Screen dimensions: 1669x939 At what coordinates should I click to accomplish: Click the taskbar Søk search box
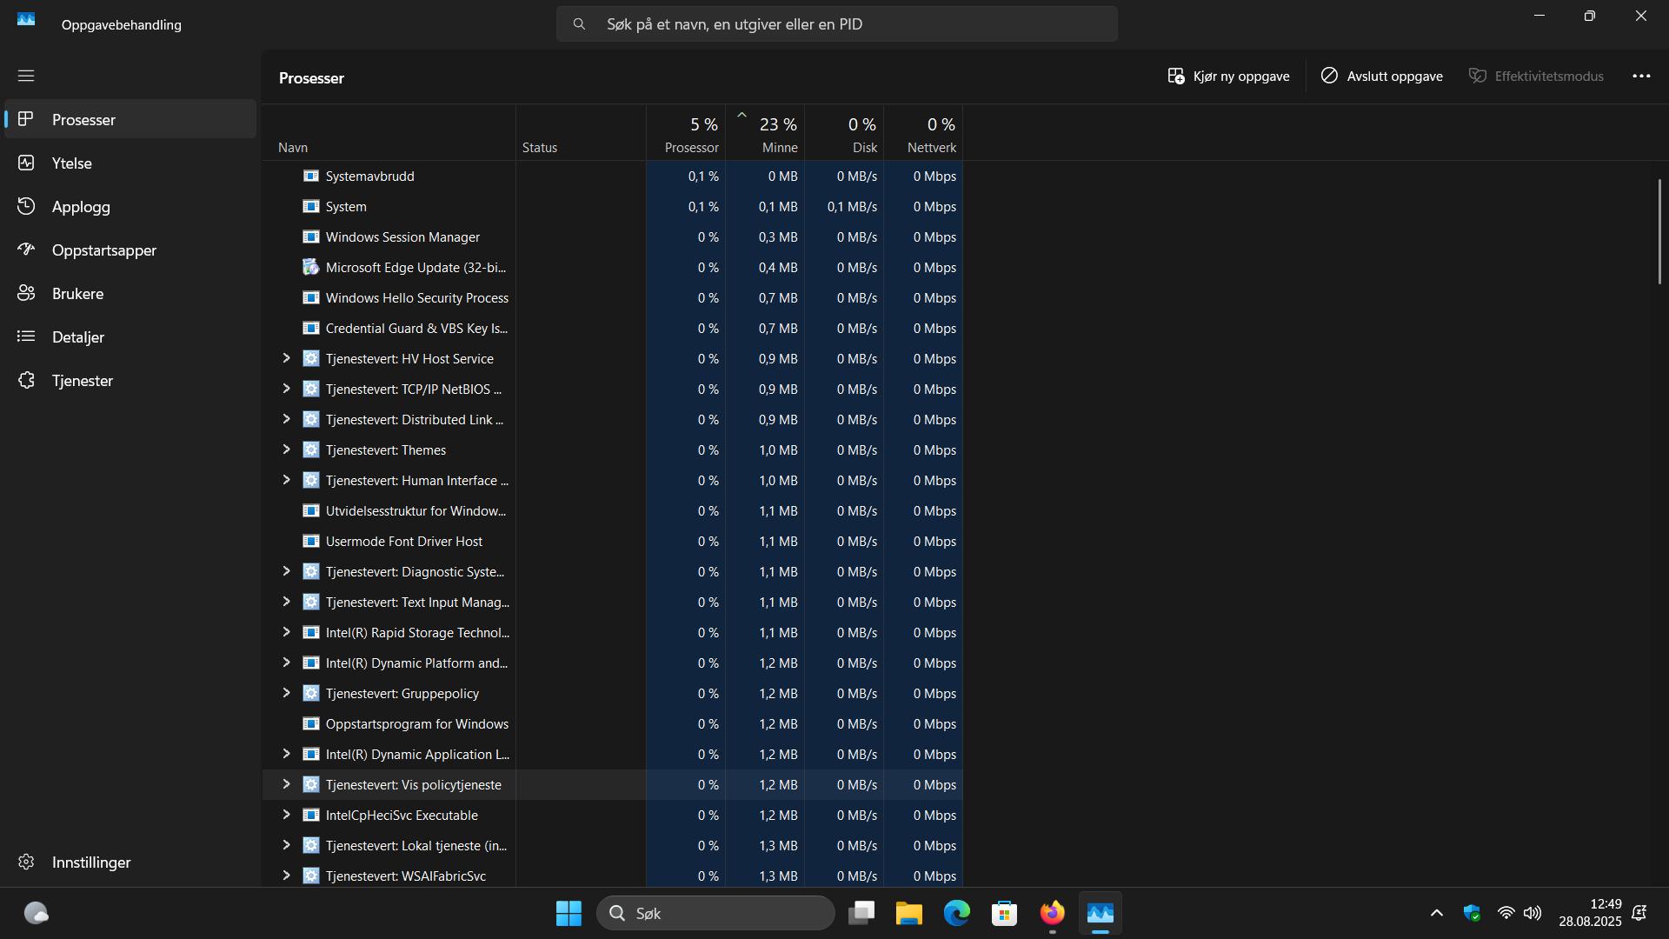pyautogui.click(x=715, y=913)
